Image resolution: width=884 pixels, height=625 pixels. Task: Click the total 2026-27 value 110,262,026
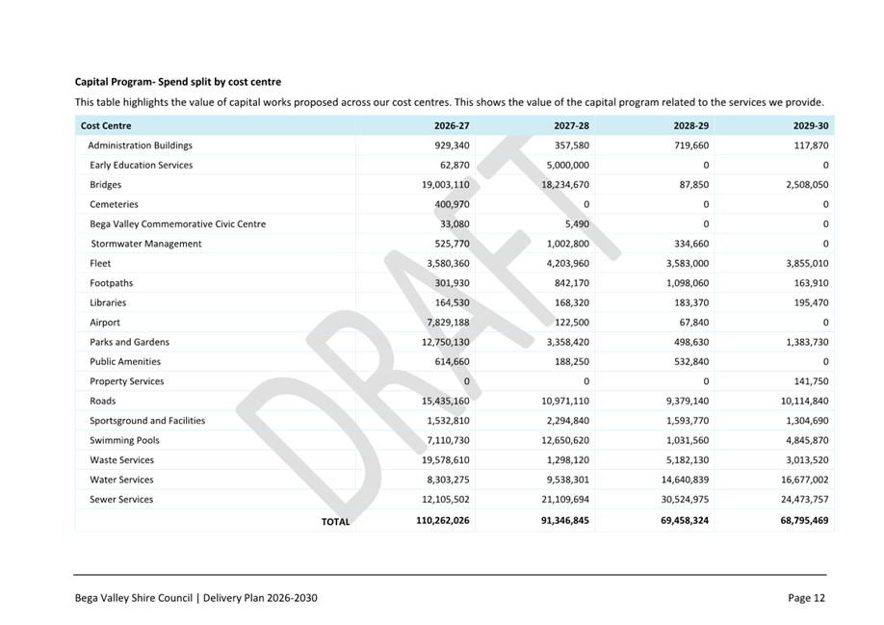(443, 520)
